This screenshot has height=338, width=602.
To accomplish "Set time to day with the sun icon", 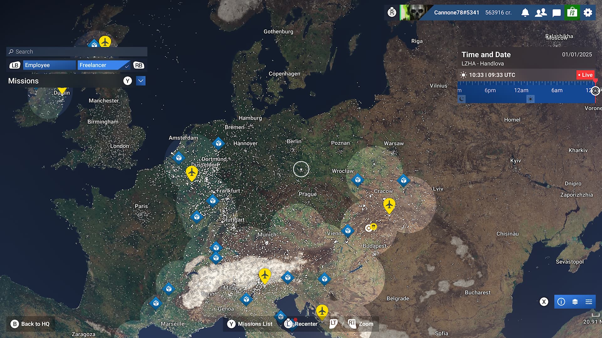I will [x=530, y=99].
